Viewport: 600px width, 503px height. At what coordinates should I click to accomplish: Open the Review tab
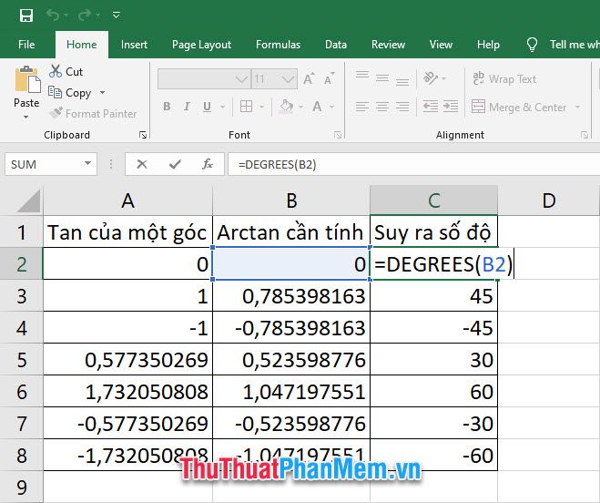[x=388, y=45]
